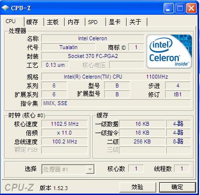Click the 步进 value 4
Viewport: 200px width, 195px height.
[178, 85]
